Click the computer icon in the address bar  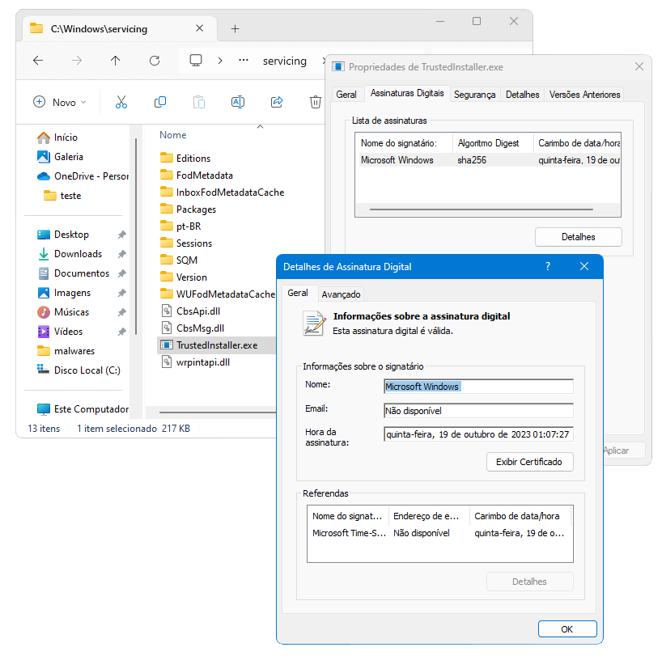pyautogui.click(x=196, y=61)
